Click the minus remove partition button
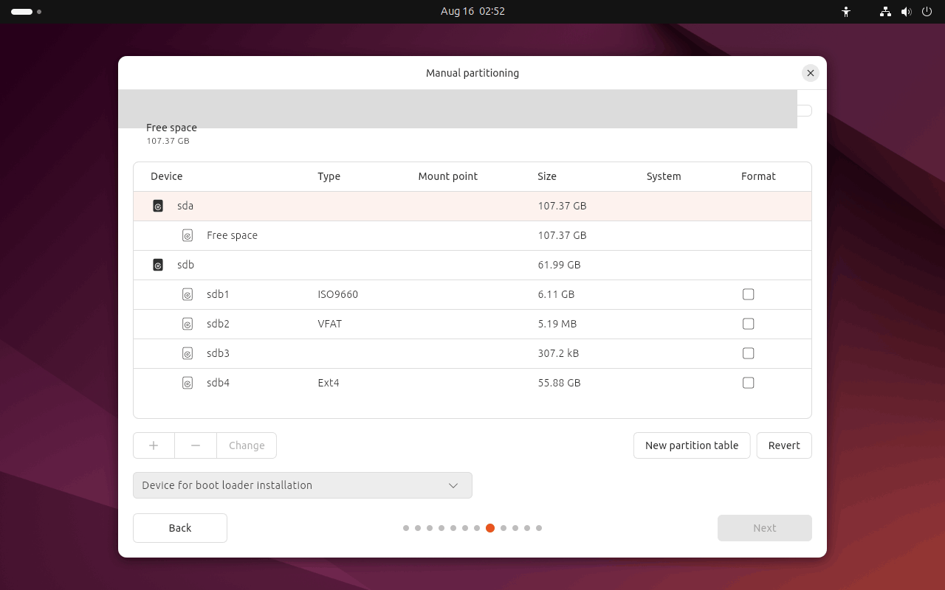 tap(196, 445)
